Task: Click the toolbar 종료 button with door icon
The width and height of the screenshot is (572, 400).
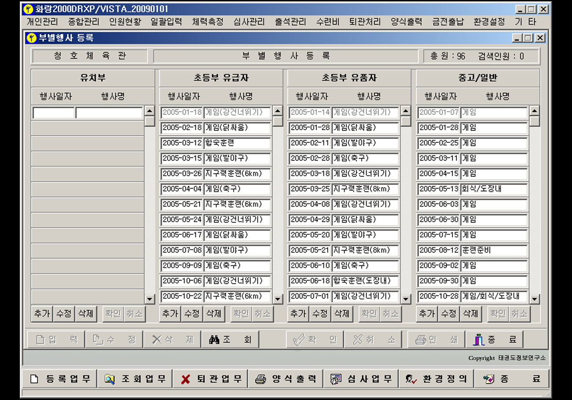Action: tap(494, 339)
